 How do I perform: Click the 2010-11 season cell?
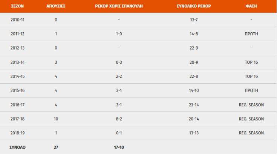[x=18, y=20]
